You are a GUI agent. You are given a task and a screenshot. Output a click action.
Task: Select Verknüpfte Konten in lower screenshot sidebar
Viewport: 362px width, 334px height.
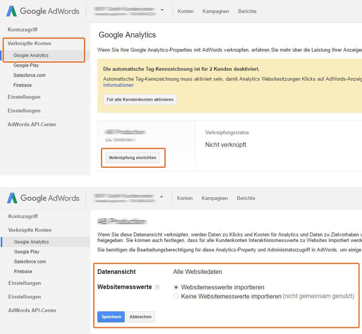30,230
